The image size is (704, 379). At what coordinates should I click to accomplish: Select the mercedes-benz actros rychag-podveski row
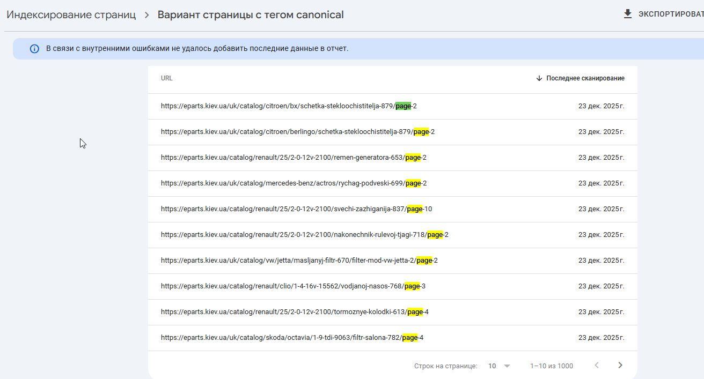294,183
